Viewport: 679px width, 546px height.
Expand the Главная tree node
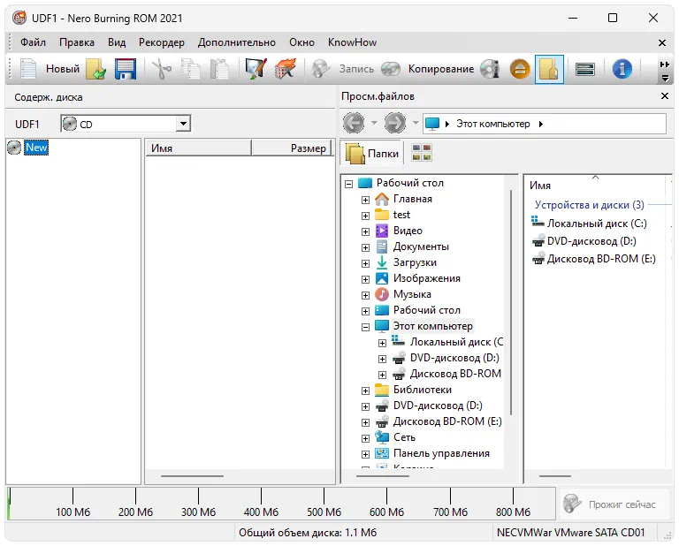coord(365,200)
